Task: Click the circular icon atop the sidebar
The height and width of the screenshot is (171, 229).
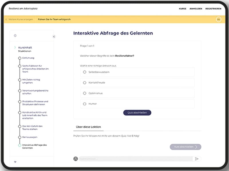Action: pos(15,36)
